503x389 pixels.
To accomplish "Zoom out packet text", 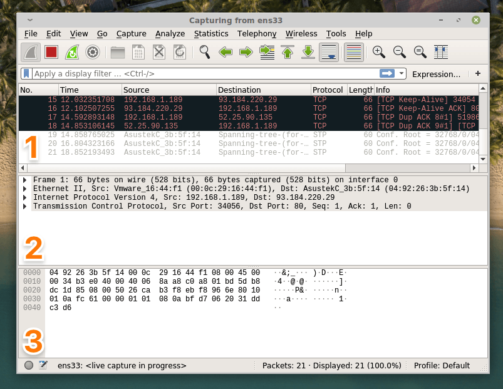I will coord(400,52).
